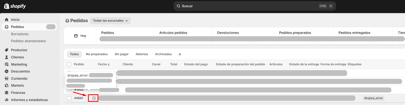Image resolution: width=405 pixels, height=105 pixels.
Task: Open Finanzas in the sidebar
Action: [x=18, y=93]
